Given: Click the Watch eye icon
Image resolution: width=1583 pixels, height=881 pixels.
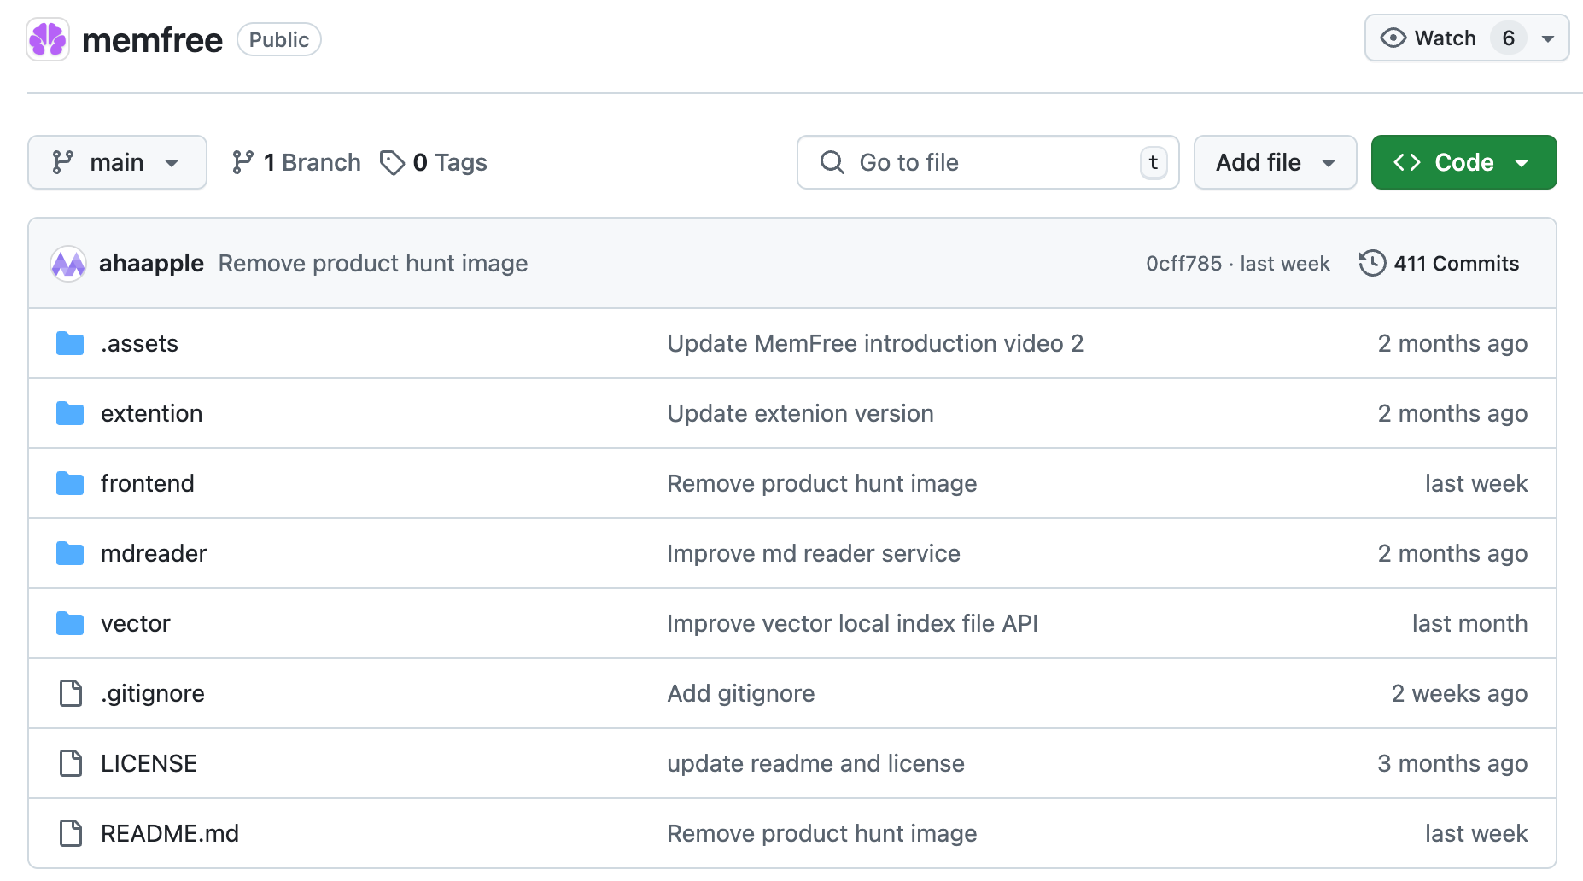Looking at the screenshot, I should coord(1393,38).
